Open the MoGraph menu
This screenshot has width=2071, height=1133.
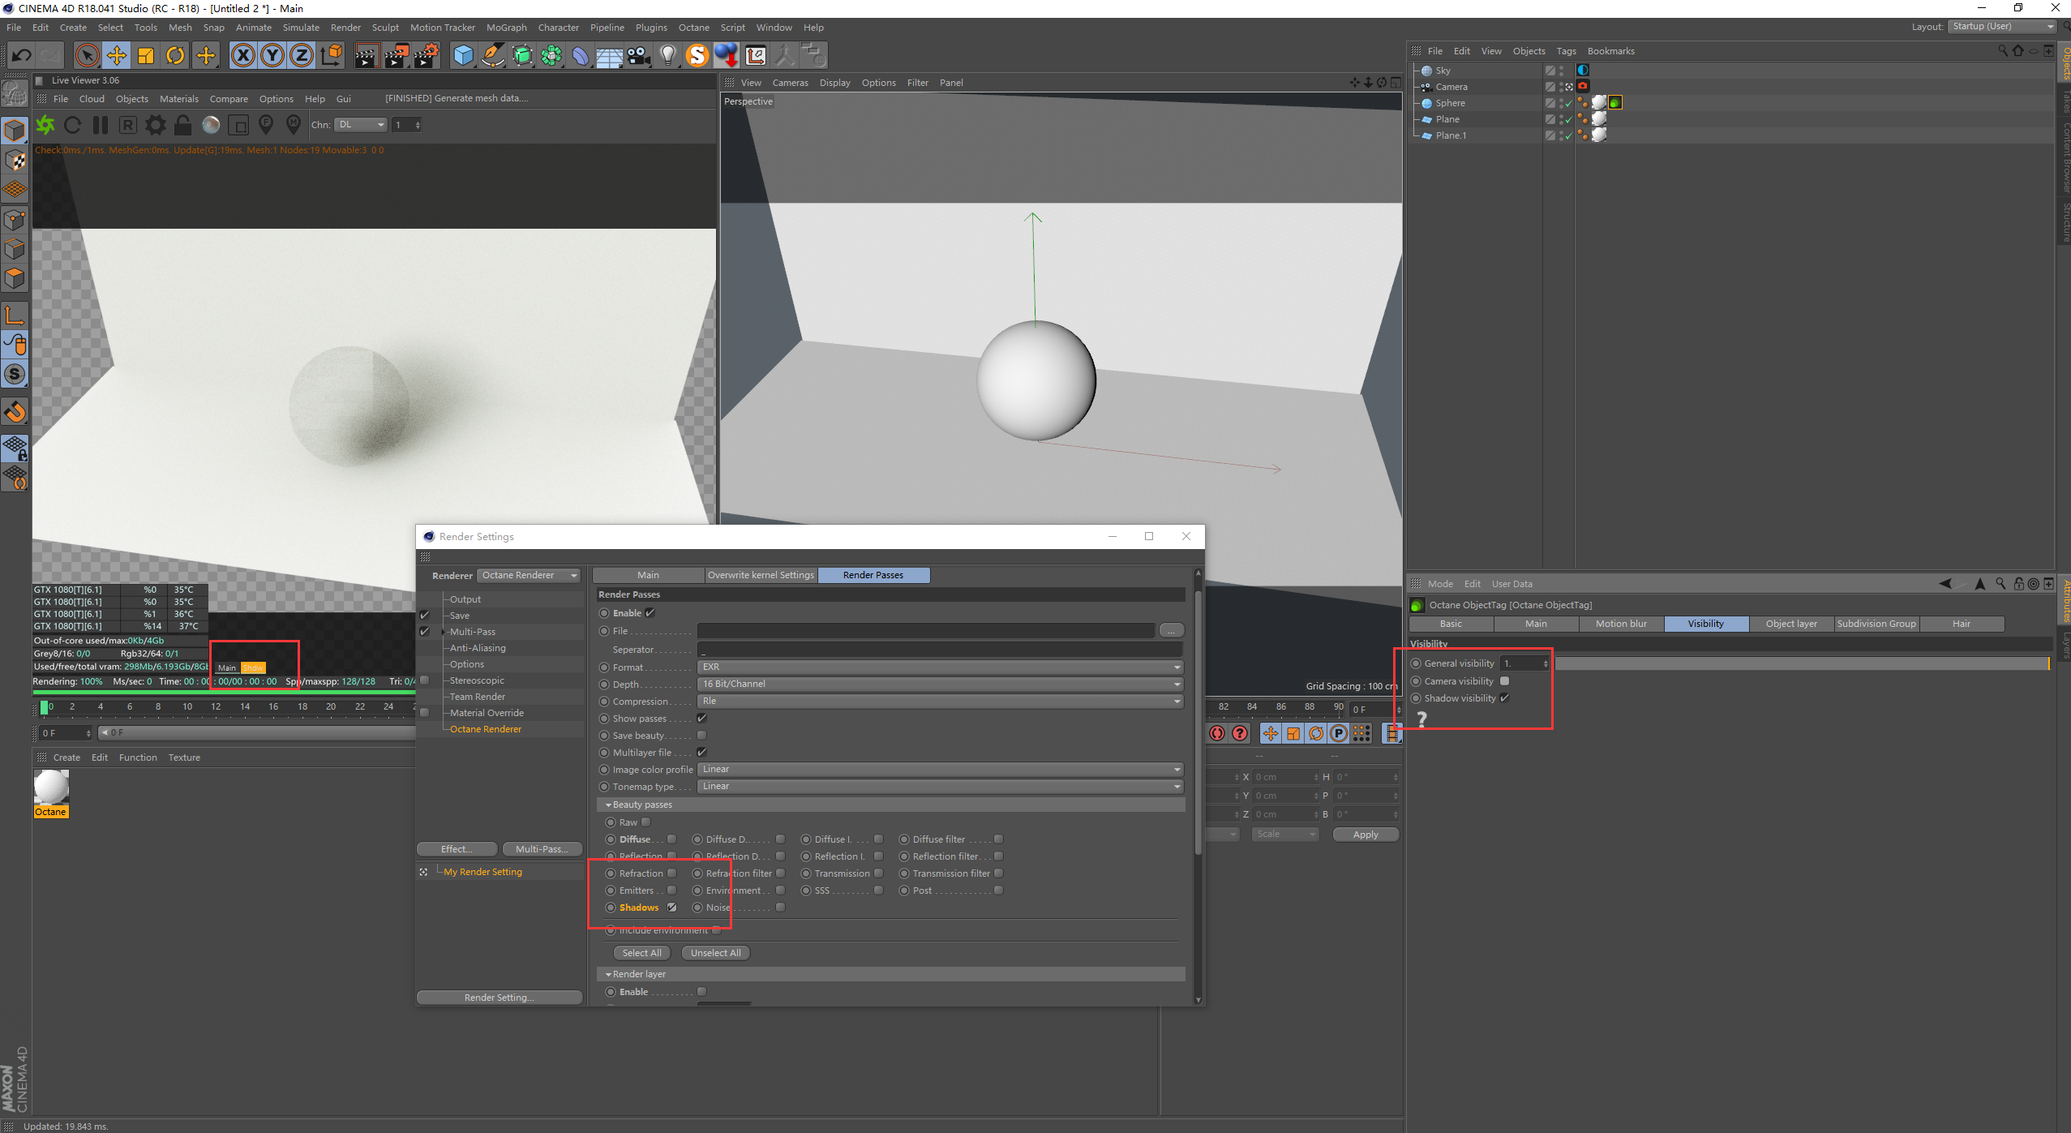[x=506, y=28]
